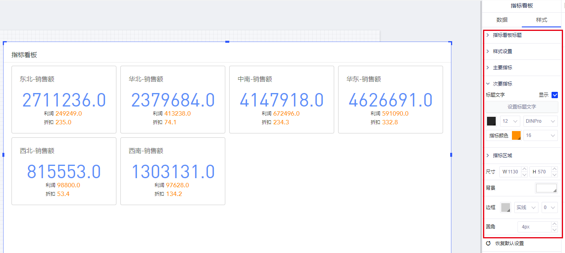Open the title font size 12 dropdown

point(510,121)
